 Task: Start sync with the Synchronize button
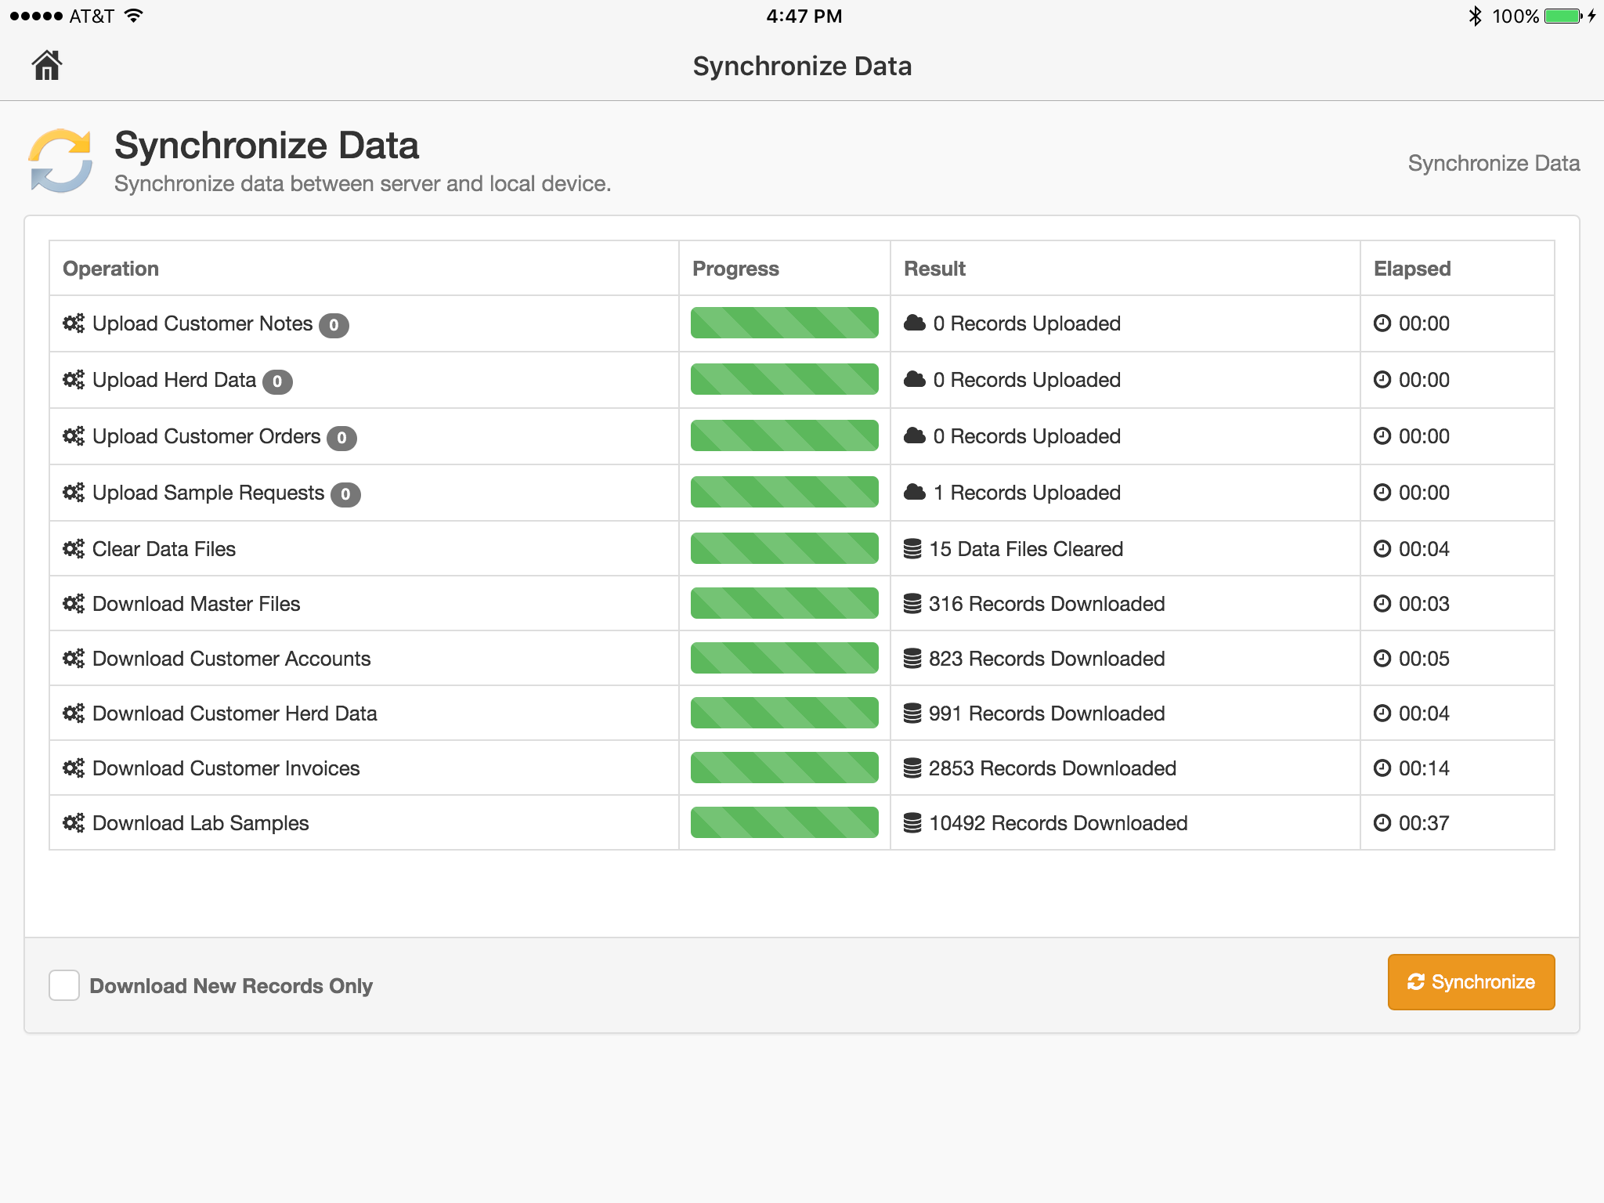pyautogui.click(x=1471, y=982)
